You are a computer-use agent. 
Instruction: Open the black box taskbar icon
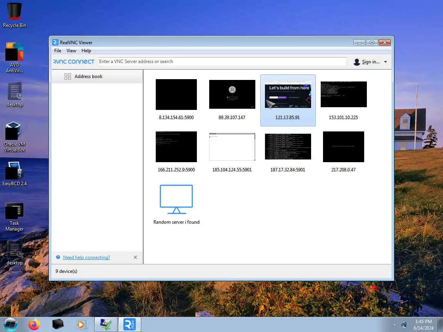point(58,325)
